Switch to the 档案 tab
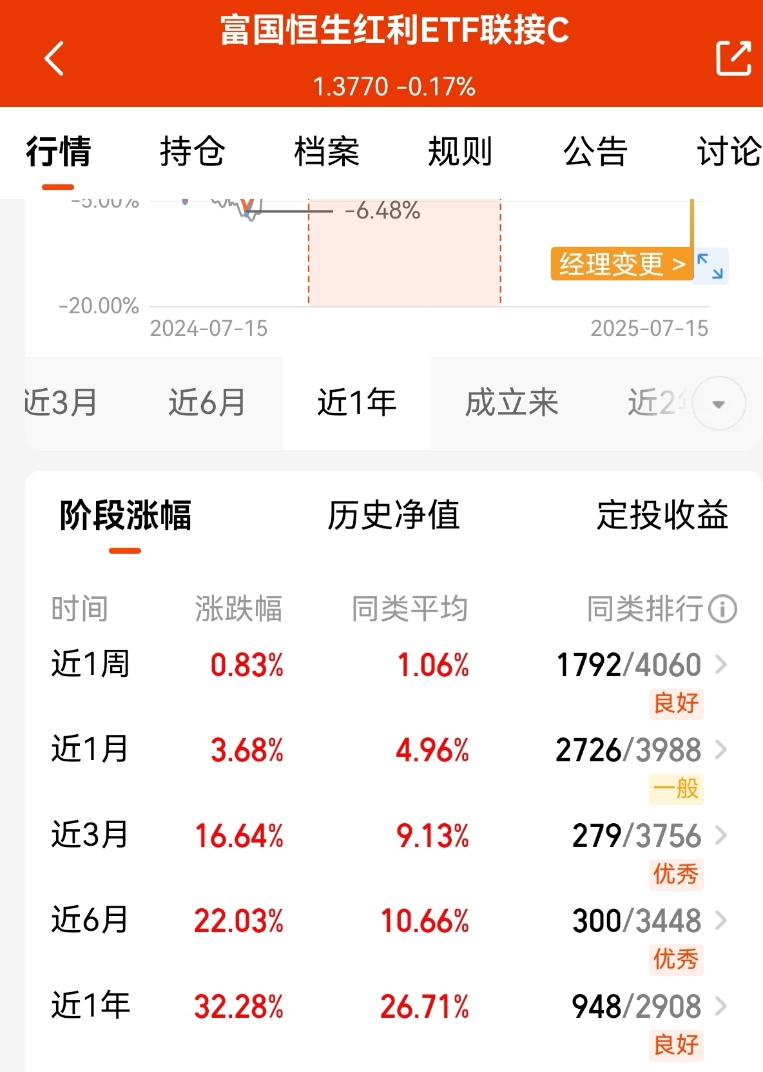763x1072 pixels. click(327, 152)
